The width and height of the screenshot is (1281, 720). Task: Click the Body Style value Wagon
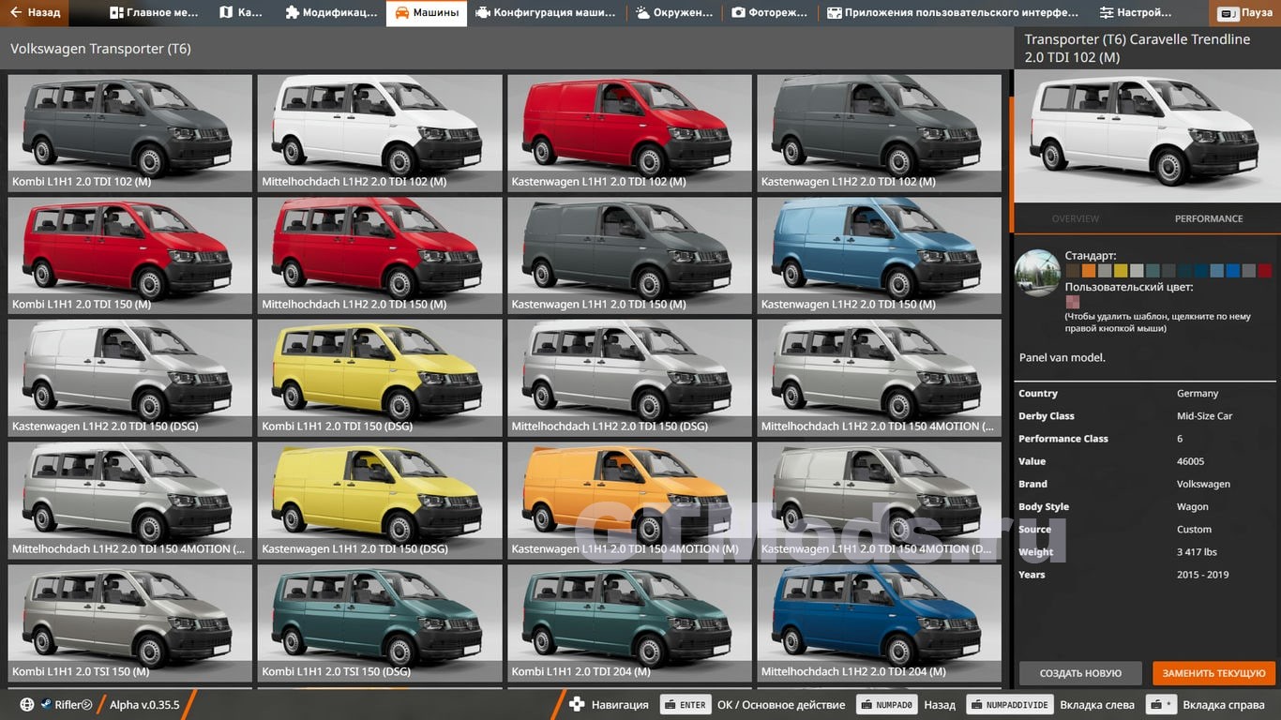click(1193, 507)
